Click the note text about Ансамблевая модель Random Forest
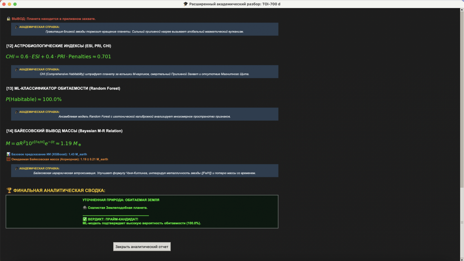464x261 pixels. click(x=145, y=117)
